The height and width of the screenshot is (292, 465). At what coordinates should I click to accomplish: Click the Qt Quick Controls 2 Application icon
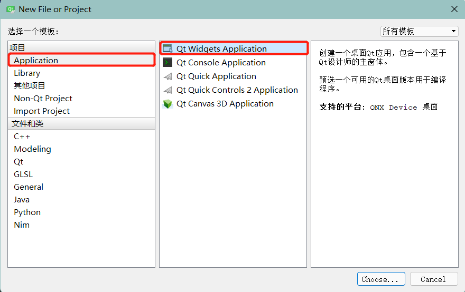click(x=168, y=90)
